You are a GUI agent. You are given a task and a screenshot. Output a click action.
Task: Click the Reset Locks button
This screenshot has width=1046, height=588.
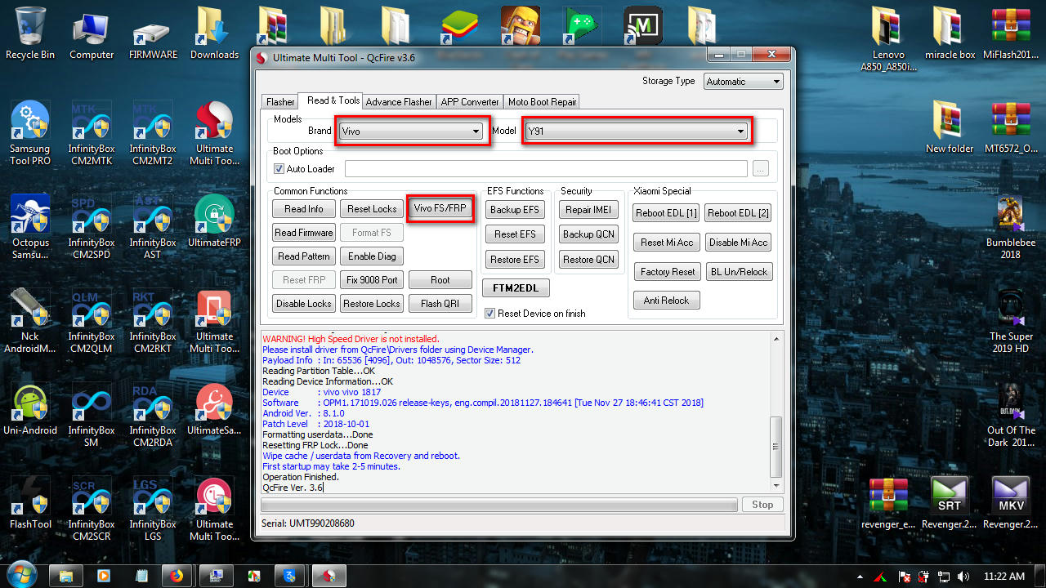[372, 209]
